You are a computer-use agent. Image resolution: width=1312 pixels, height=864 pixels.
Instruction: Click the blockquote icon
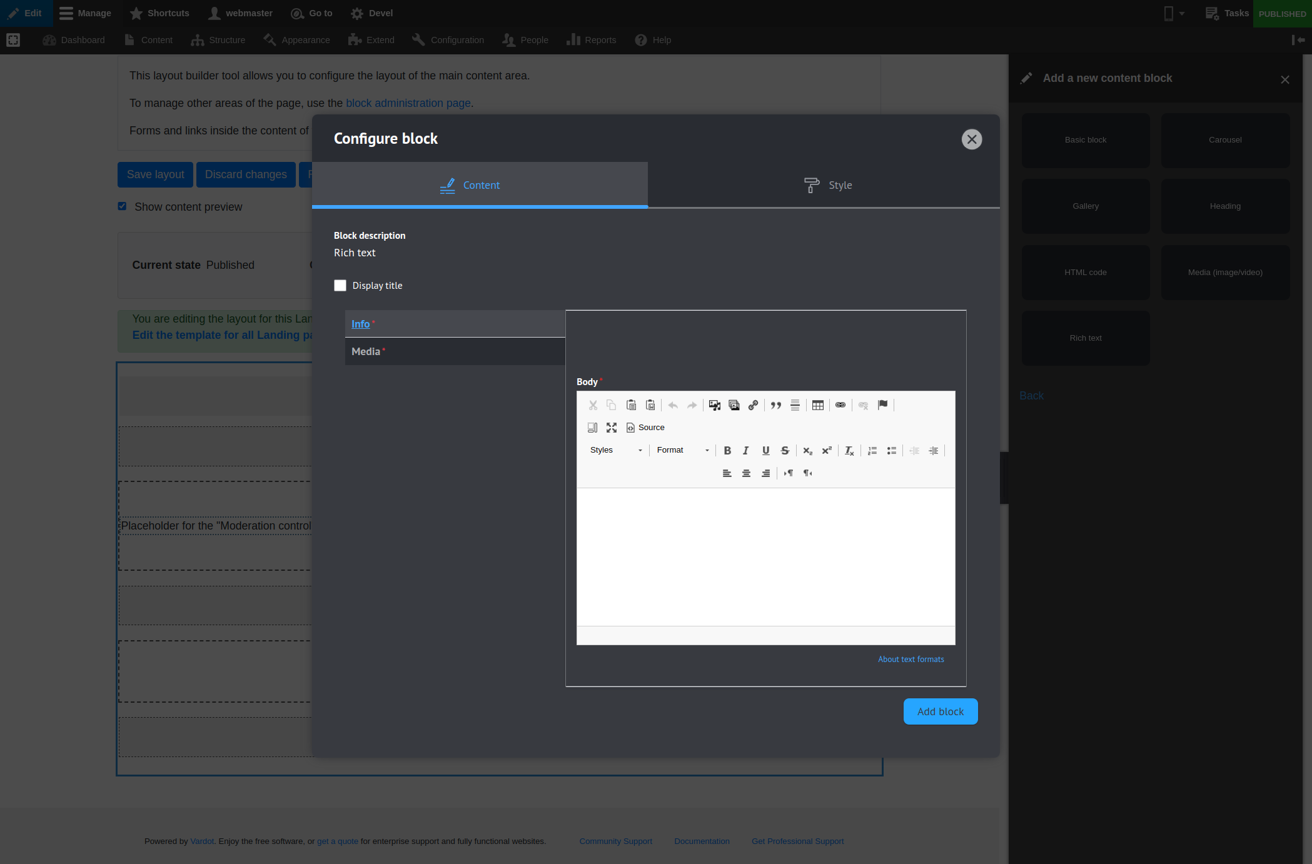[775, 405]
